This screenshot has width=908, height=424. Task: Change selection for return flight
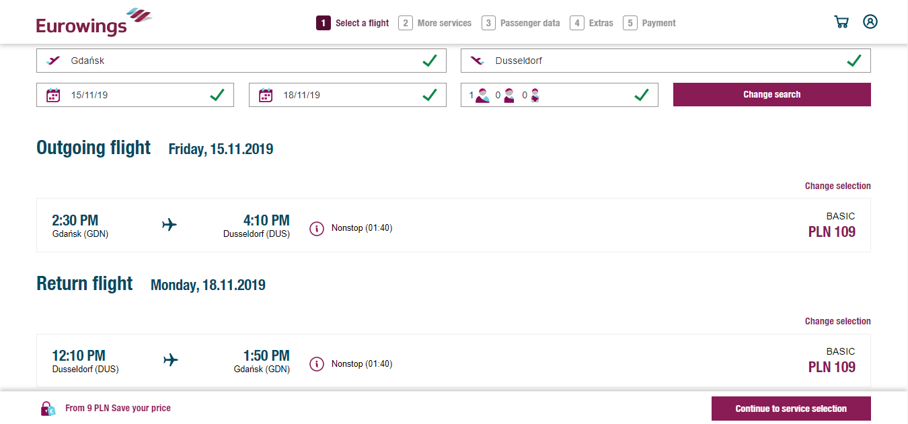pos(838,321)
